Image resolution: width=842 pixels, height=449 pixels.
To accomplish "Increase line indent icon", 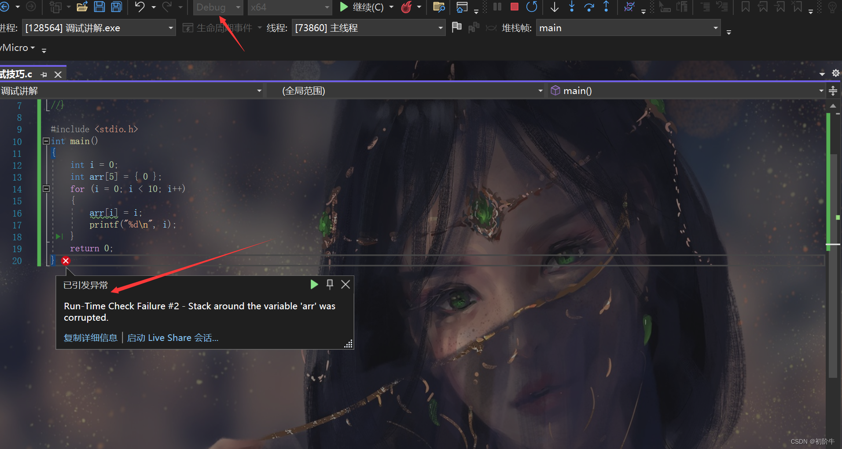I will point(705,7).
